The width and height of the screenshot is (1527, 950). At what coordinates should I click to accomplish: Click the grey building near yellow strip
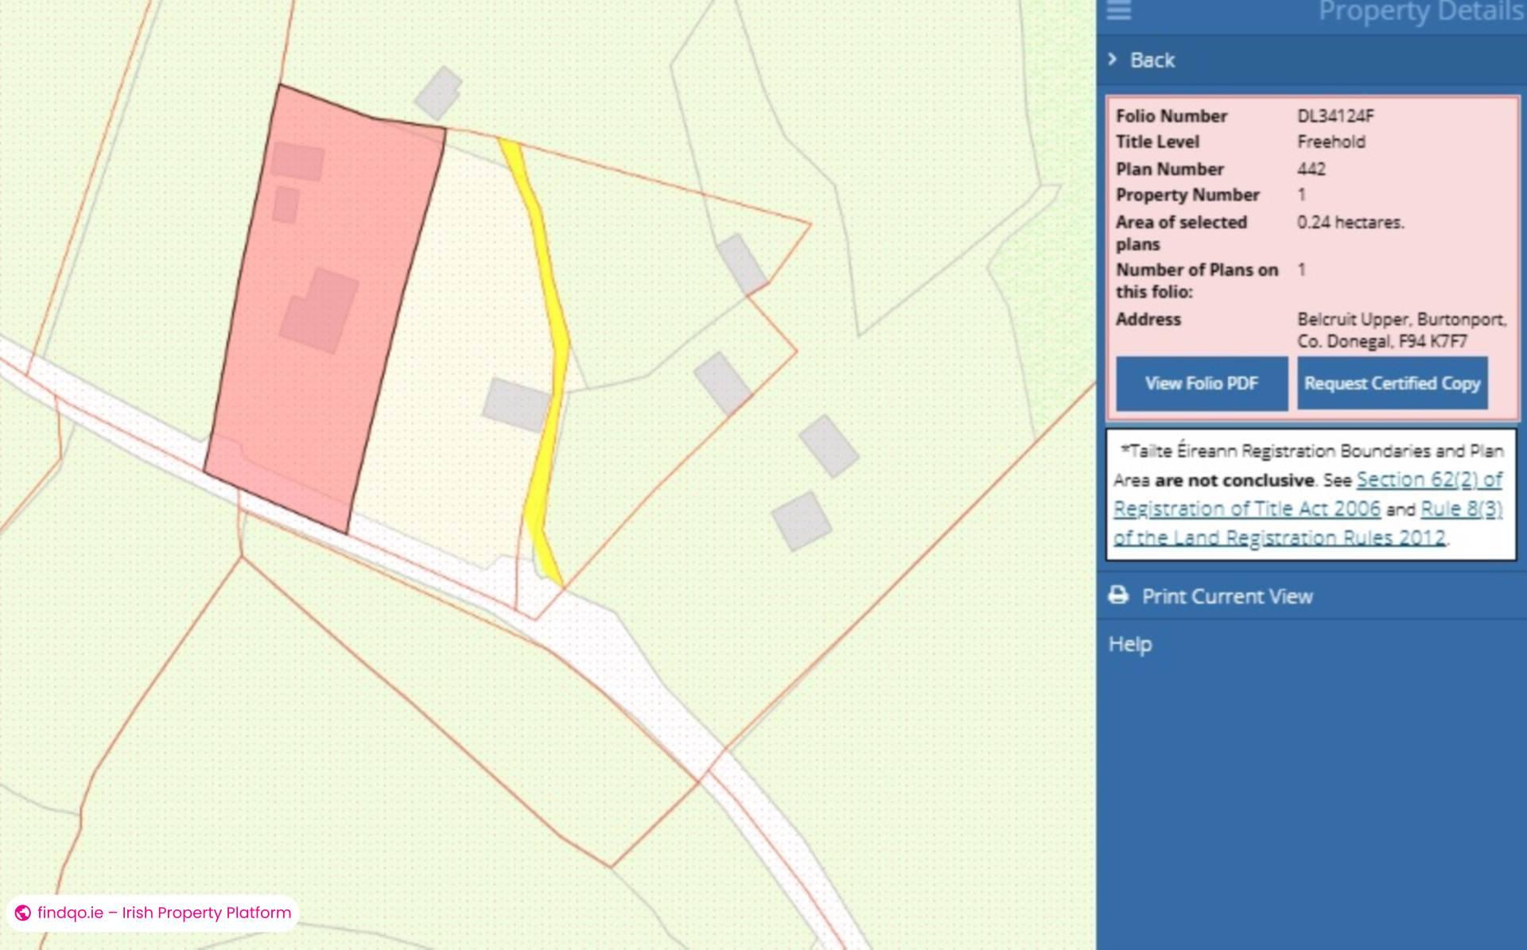(515, 404)
